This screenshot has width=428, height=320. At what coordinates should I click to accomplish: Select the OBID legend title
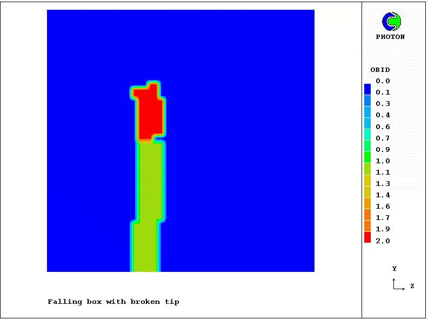point(380,70)
